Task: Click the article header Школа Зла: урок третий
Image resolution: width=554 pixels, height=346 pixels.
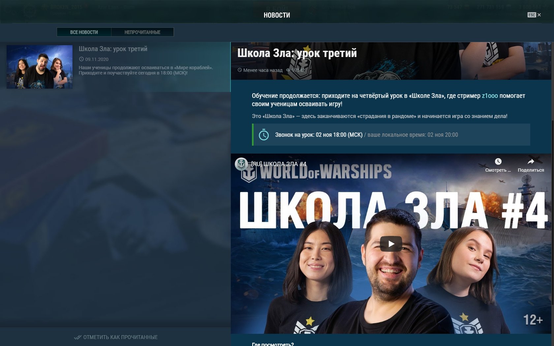Action: point(297,53)
